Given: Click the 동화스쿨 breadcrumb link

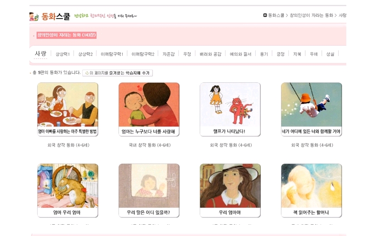Looking at the screenshot, I should [276, 15].
